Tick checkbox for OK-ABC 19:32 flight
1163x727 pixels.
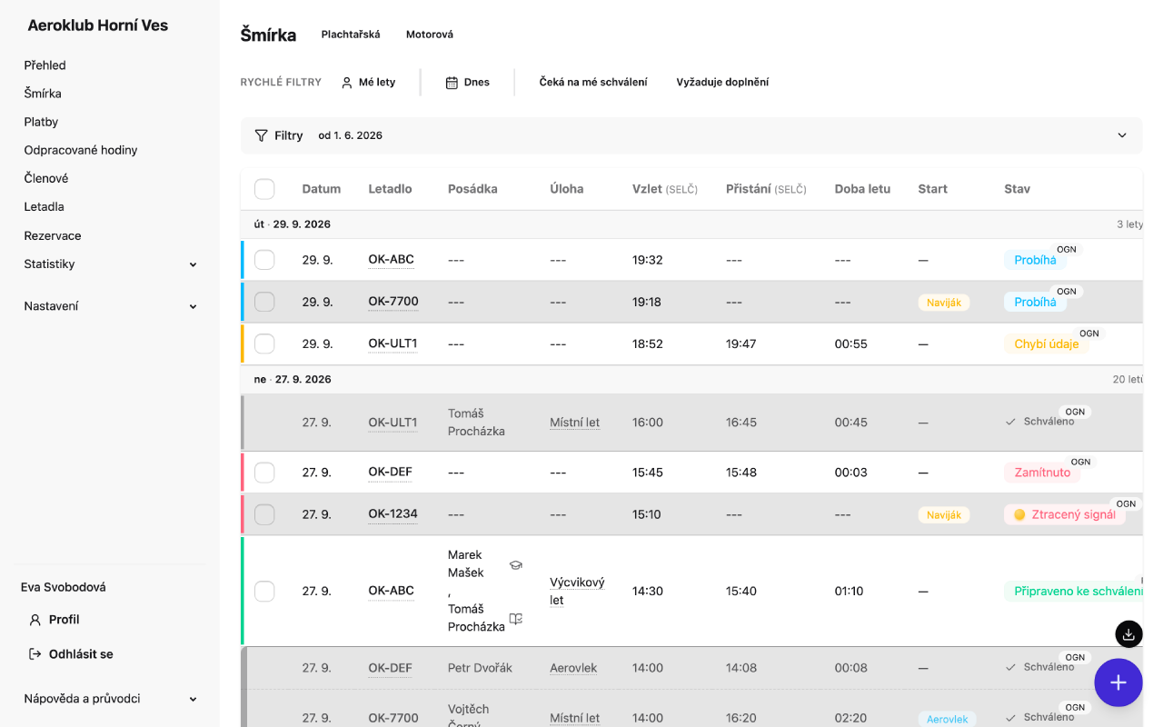coord(264,260)
